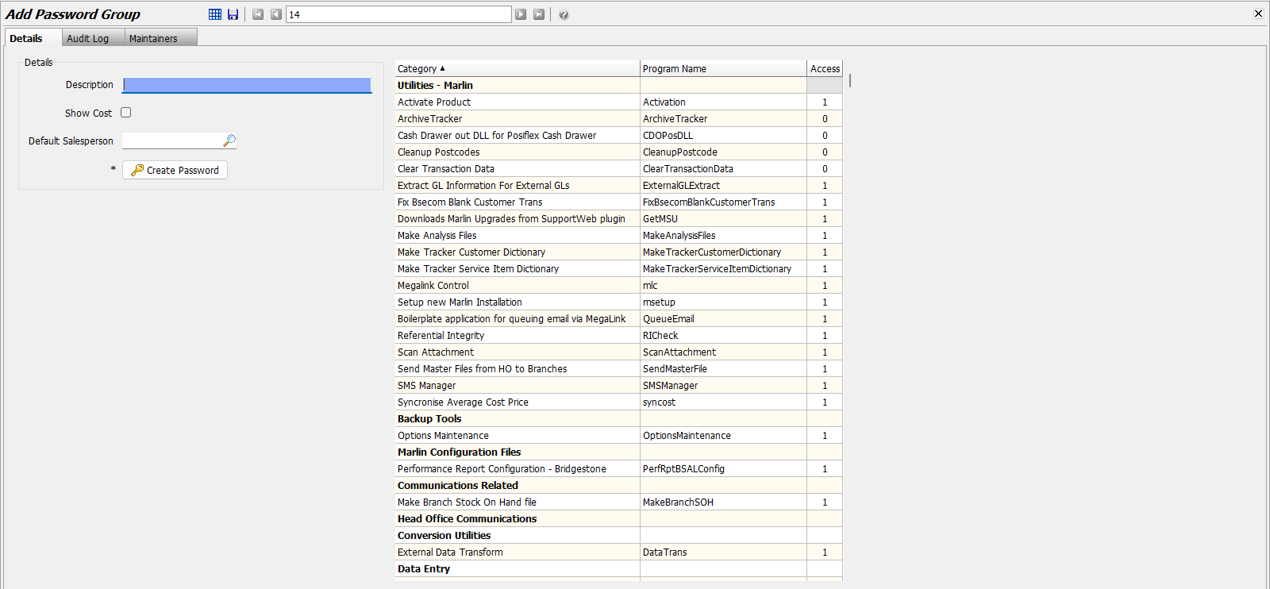
Task: Click the Access value for Activation
Action: pyautogui.click(x=825, y=102)
